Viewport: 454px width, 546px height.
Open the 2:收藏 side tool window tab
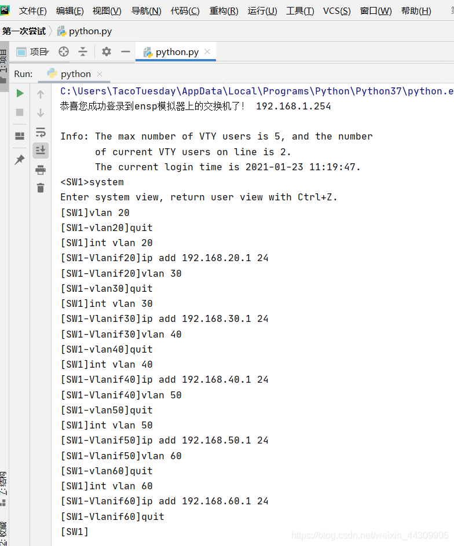pos(4,533)
